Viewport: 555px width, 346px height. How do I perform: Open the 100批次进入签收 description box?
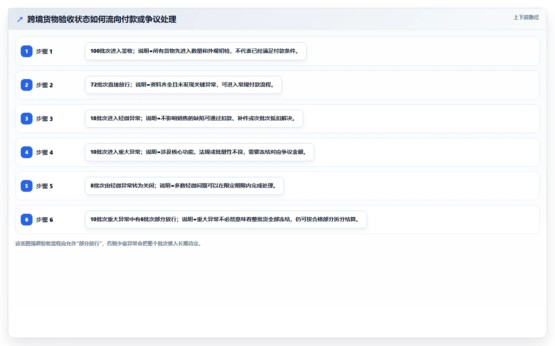pyautogui.click(x=196, y=51)
